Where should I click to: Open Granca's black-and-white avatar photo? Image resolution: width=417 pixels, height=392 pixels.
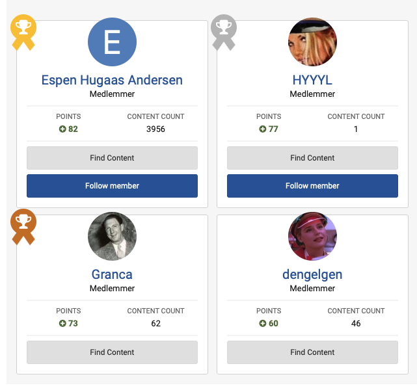pos(113,236)
